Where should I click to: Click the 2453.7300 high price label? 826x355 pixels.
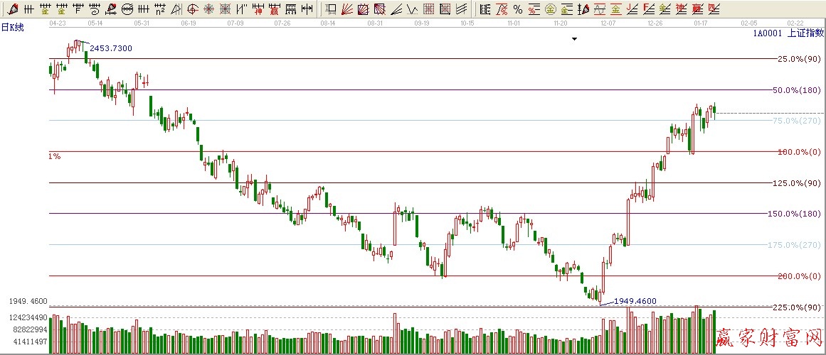coord(110,48)
